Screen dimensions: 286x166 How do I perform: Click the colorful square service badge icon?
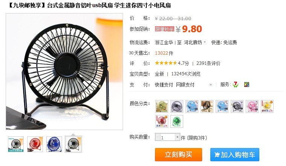(x=246, y=84)
